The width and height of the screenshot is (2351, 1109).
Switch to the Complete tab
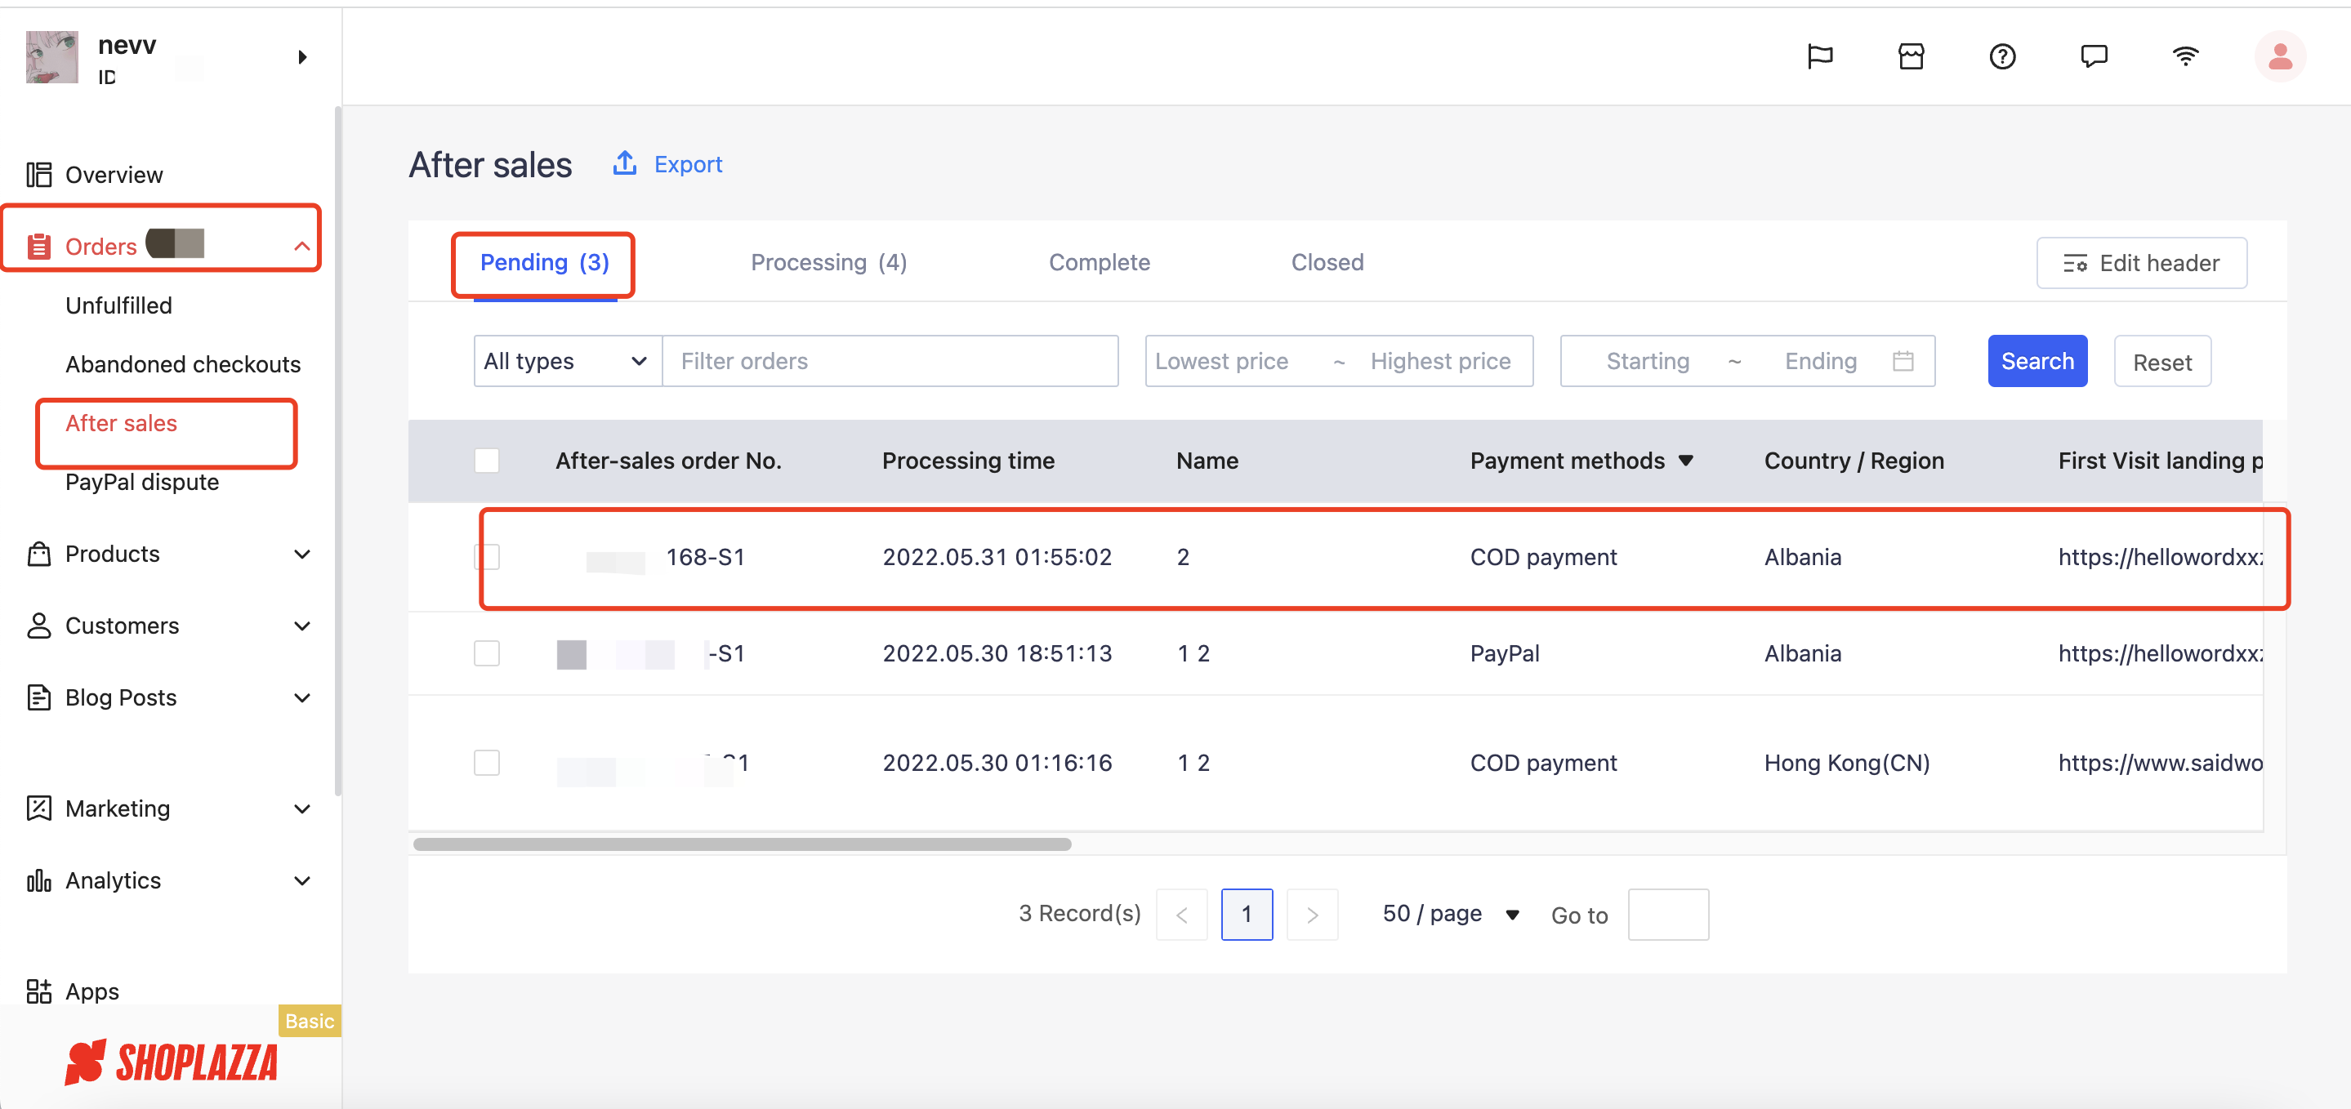click(1099, 263)
